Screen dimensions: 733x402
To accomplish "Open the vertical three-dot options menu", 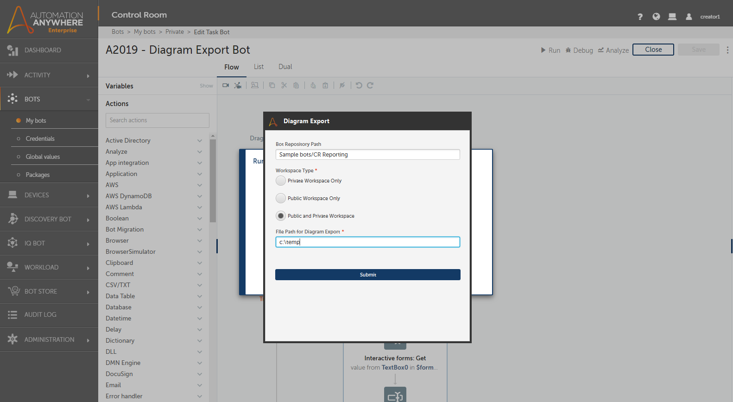I will pyautogui.click(x=727, y=50).
